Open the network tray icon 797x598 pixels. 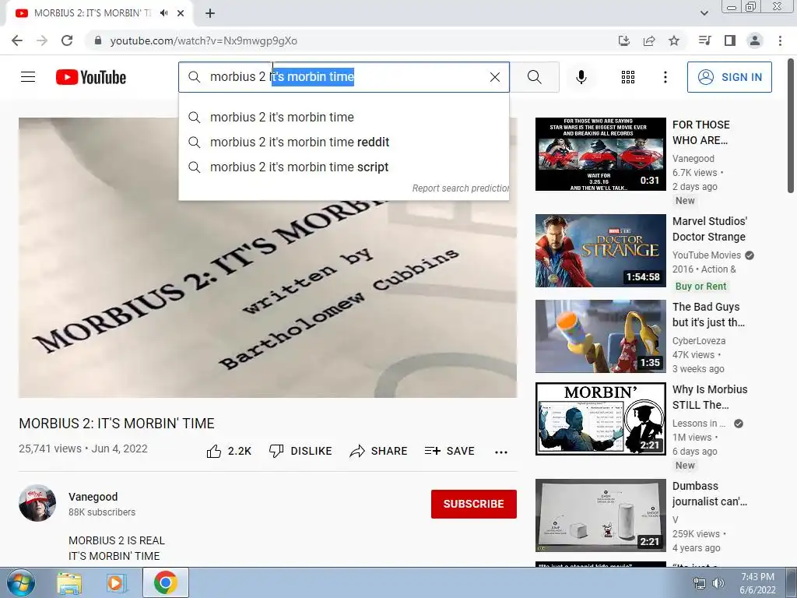coord(700,584)
